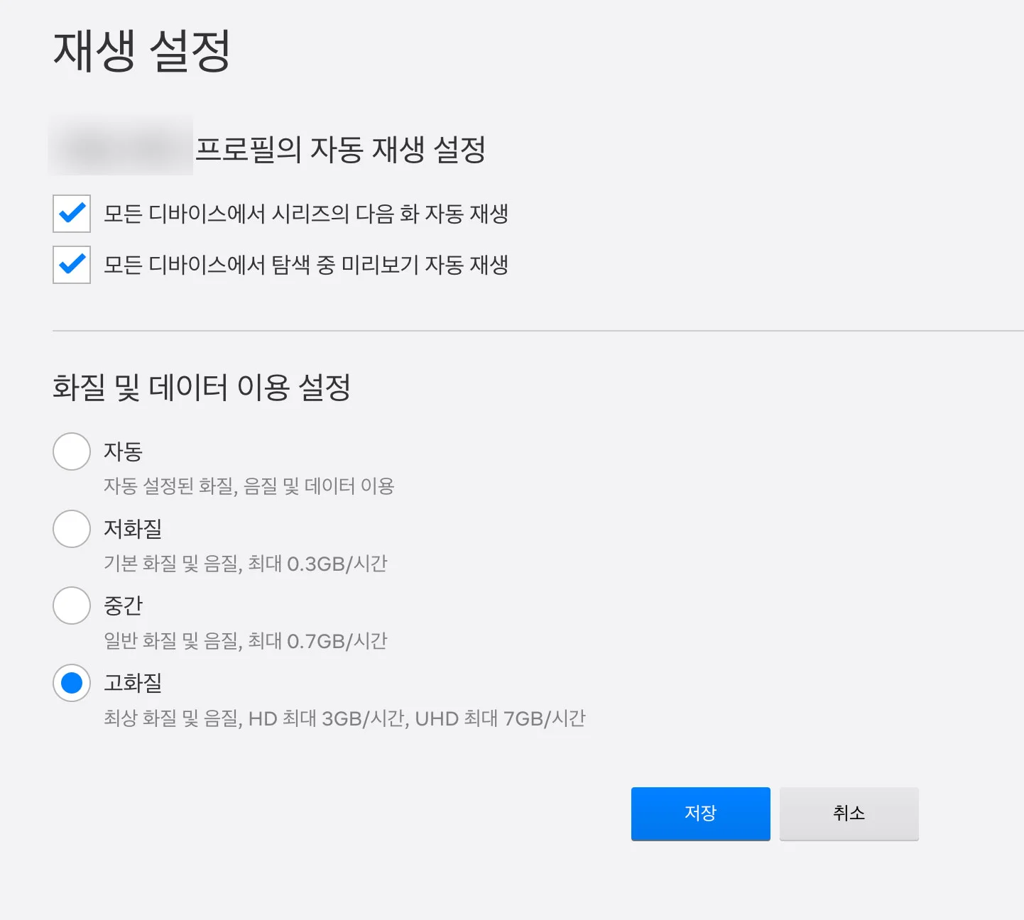The width and height of the screenshot is (1024, 920).
Task: Click description '일반 화질 및 음질, 최대 0.7GB/시간'
Action: 246,641
